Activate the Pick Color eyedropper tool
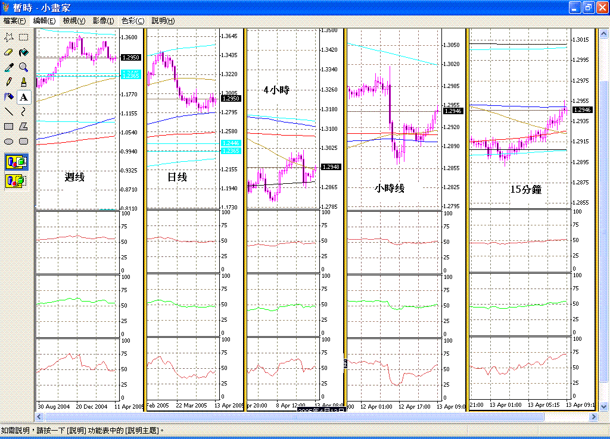 [x=9, y=67]
